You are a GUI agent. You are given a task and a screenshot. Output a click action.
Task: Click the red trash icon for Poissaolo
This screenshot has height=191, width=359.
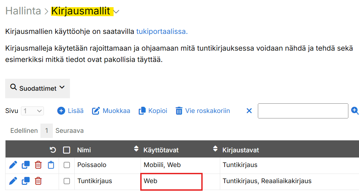[38, 165]
